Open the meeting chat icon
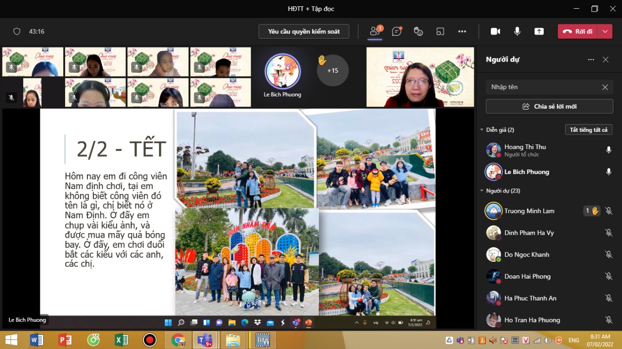The image size is (622, 349). 397,32
